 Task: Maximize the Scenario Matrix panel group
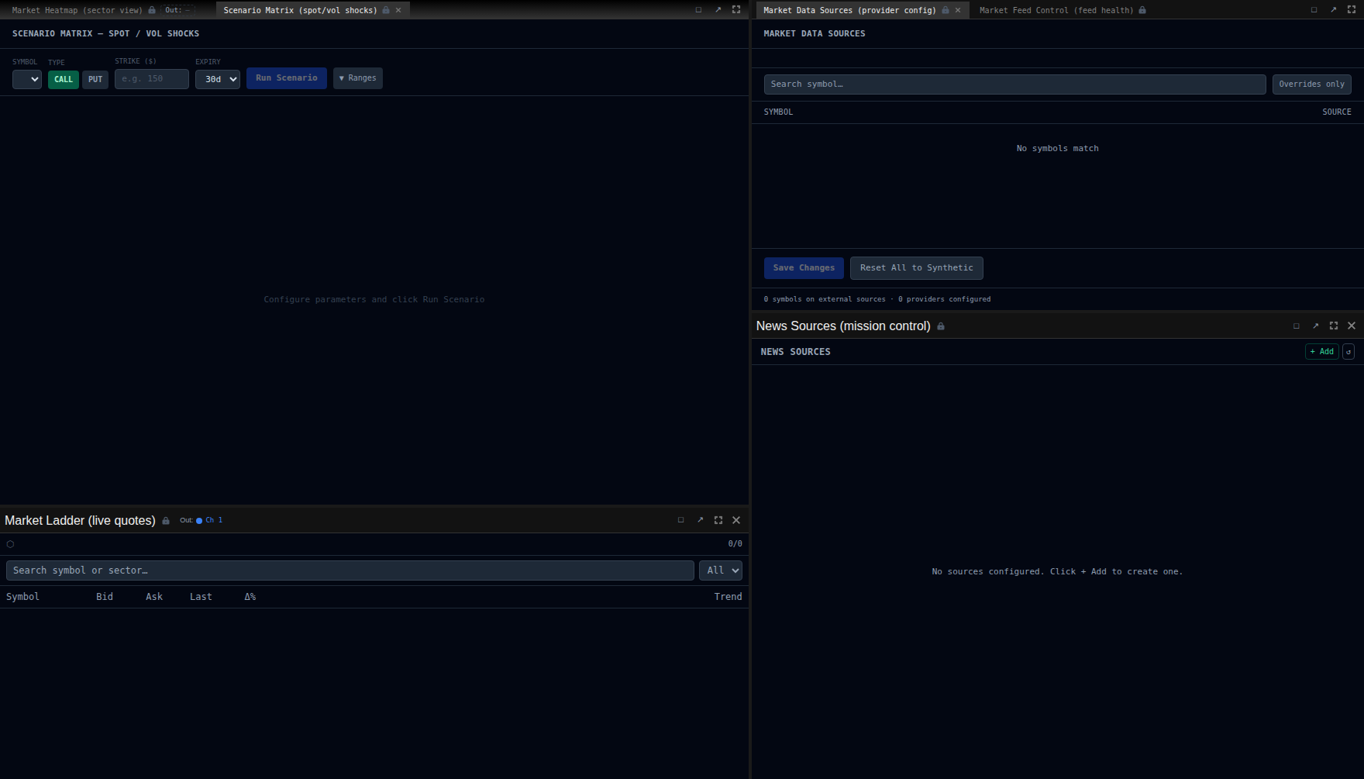[736, 10]
